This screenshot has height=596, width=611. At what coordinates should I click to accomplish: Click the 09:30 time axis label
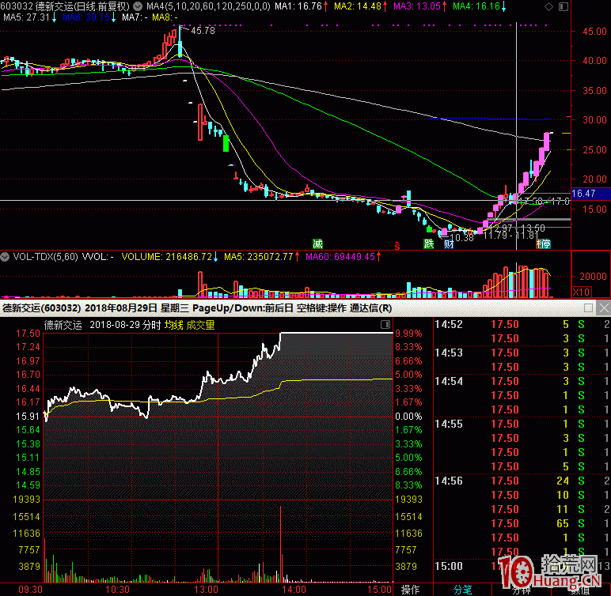(30, 590)
